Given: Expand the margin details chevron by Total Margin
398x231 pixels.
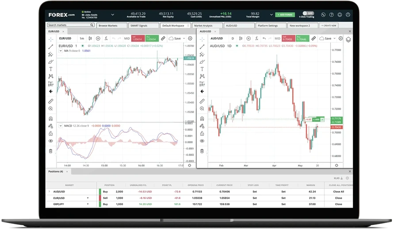Looking at the screenshot, I should click(x=272, y=15).
